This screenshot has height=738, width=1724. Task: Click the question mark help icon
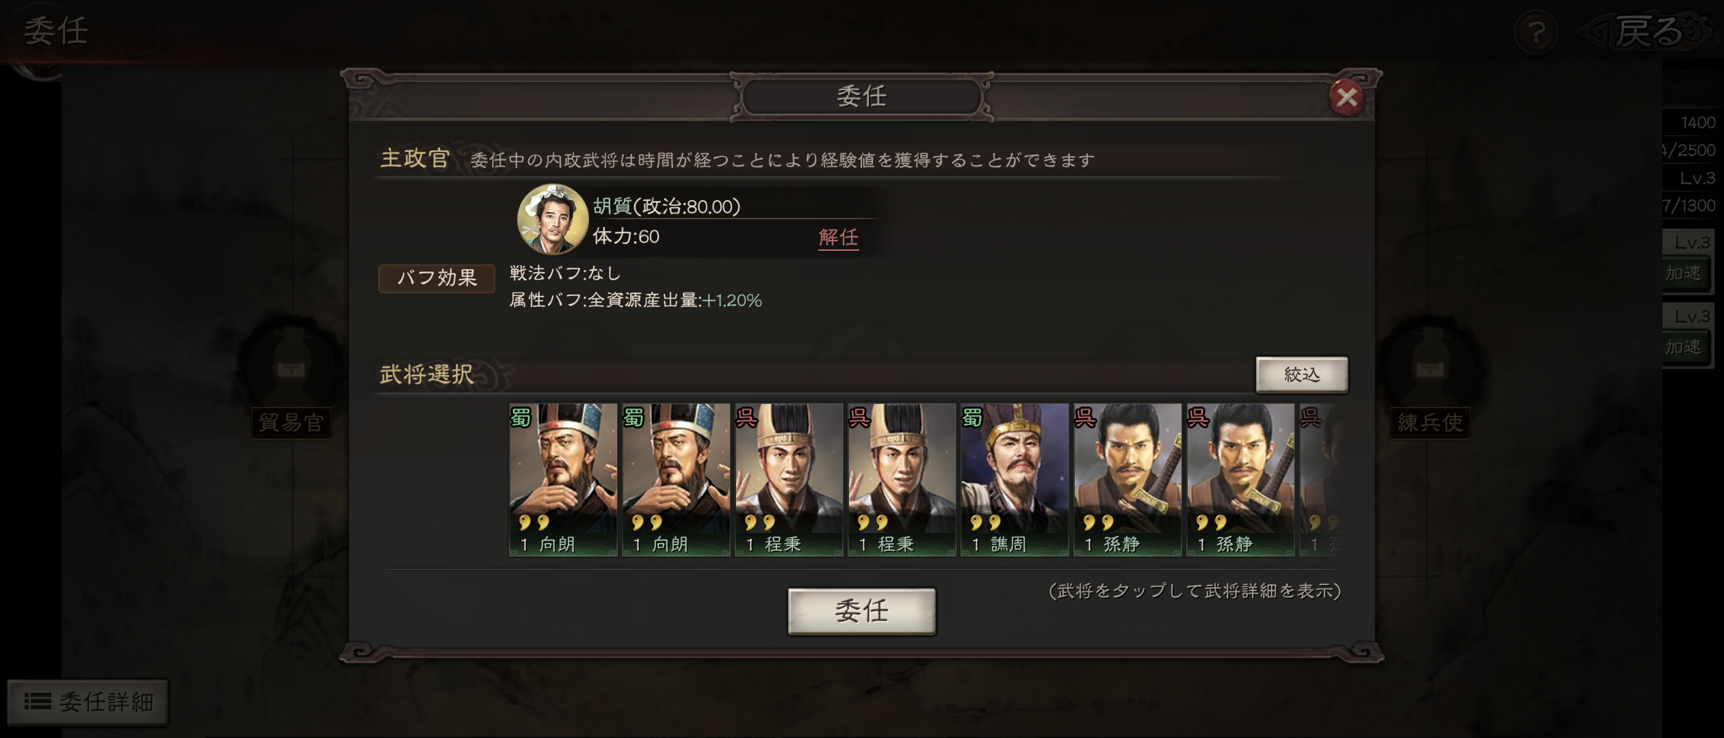coord(1537,31)
